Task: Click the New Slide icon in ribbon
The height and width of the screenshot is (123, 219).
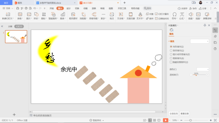Action: click(x=8, y=15)
